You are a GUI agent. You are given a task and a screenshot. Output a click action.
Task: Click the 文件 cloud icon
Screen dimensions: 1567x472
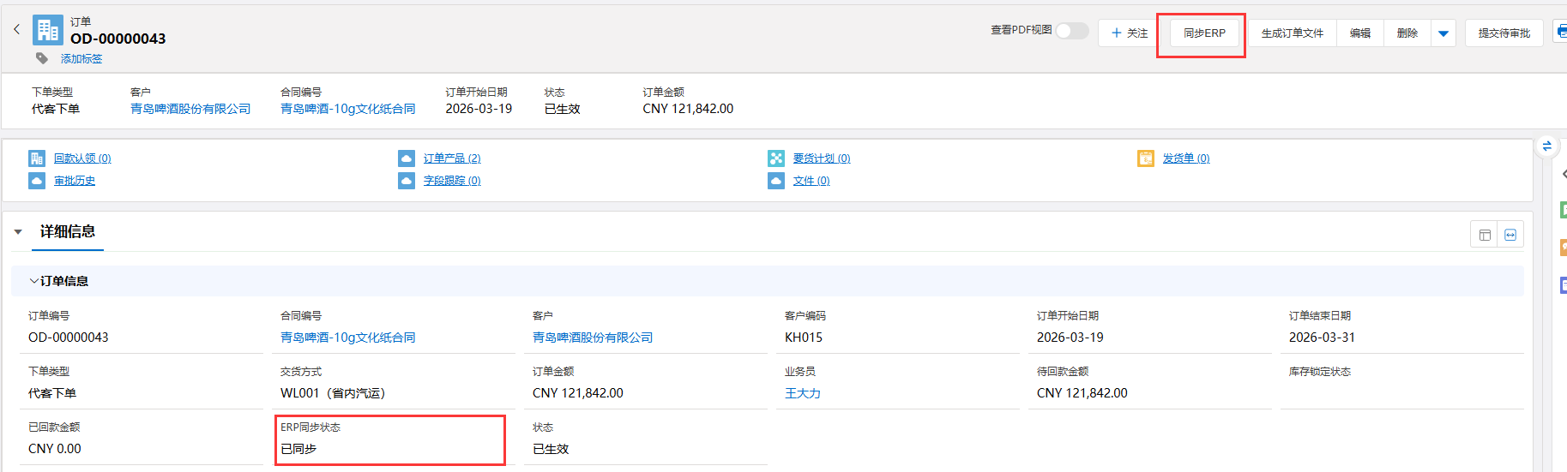776,181
